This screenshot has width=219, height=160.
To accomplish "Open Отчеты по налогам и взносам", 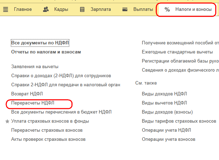I will (46, 52).
